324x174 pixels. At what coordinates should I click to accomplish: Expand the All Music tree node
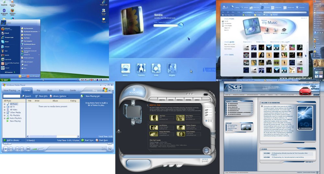tap(5, 104)
